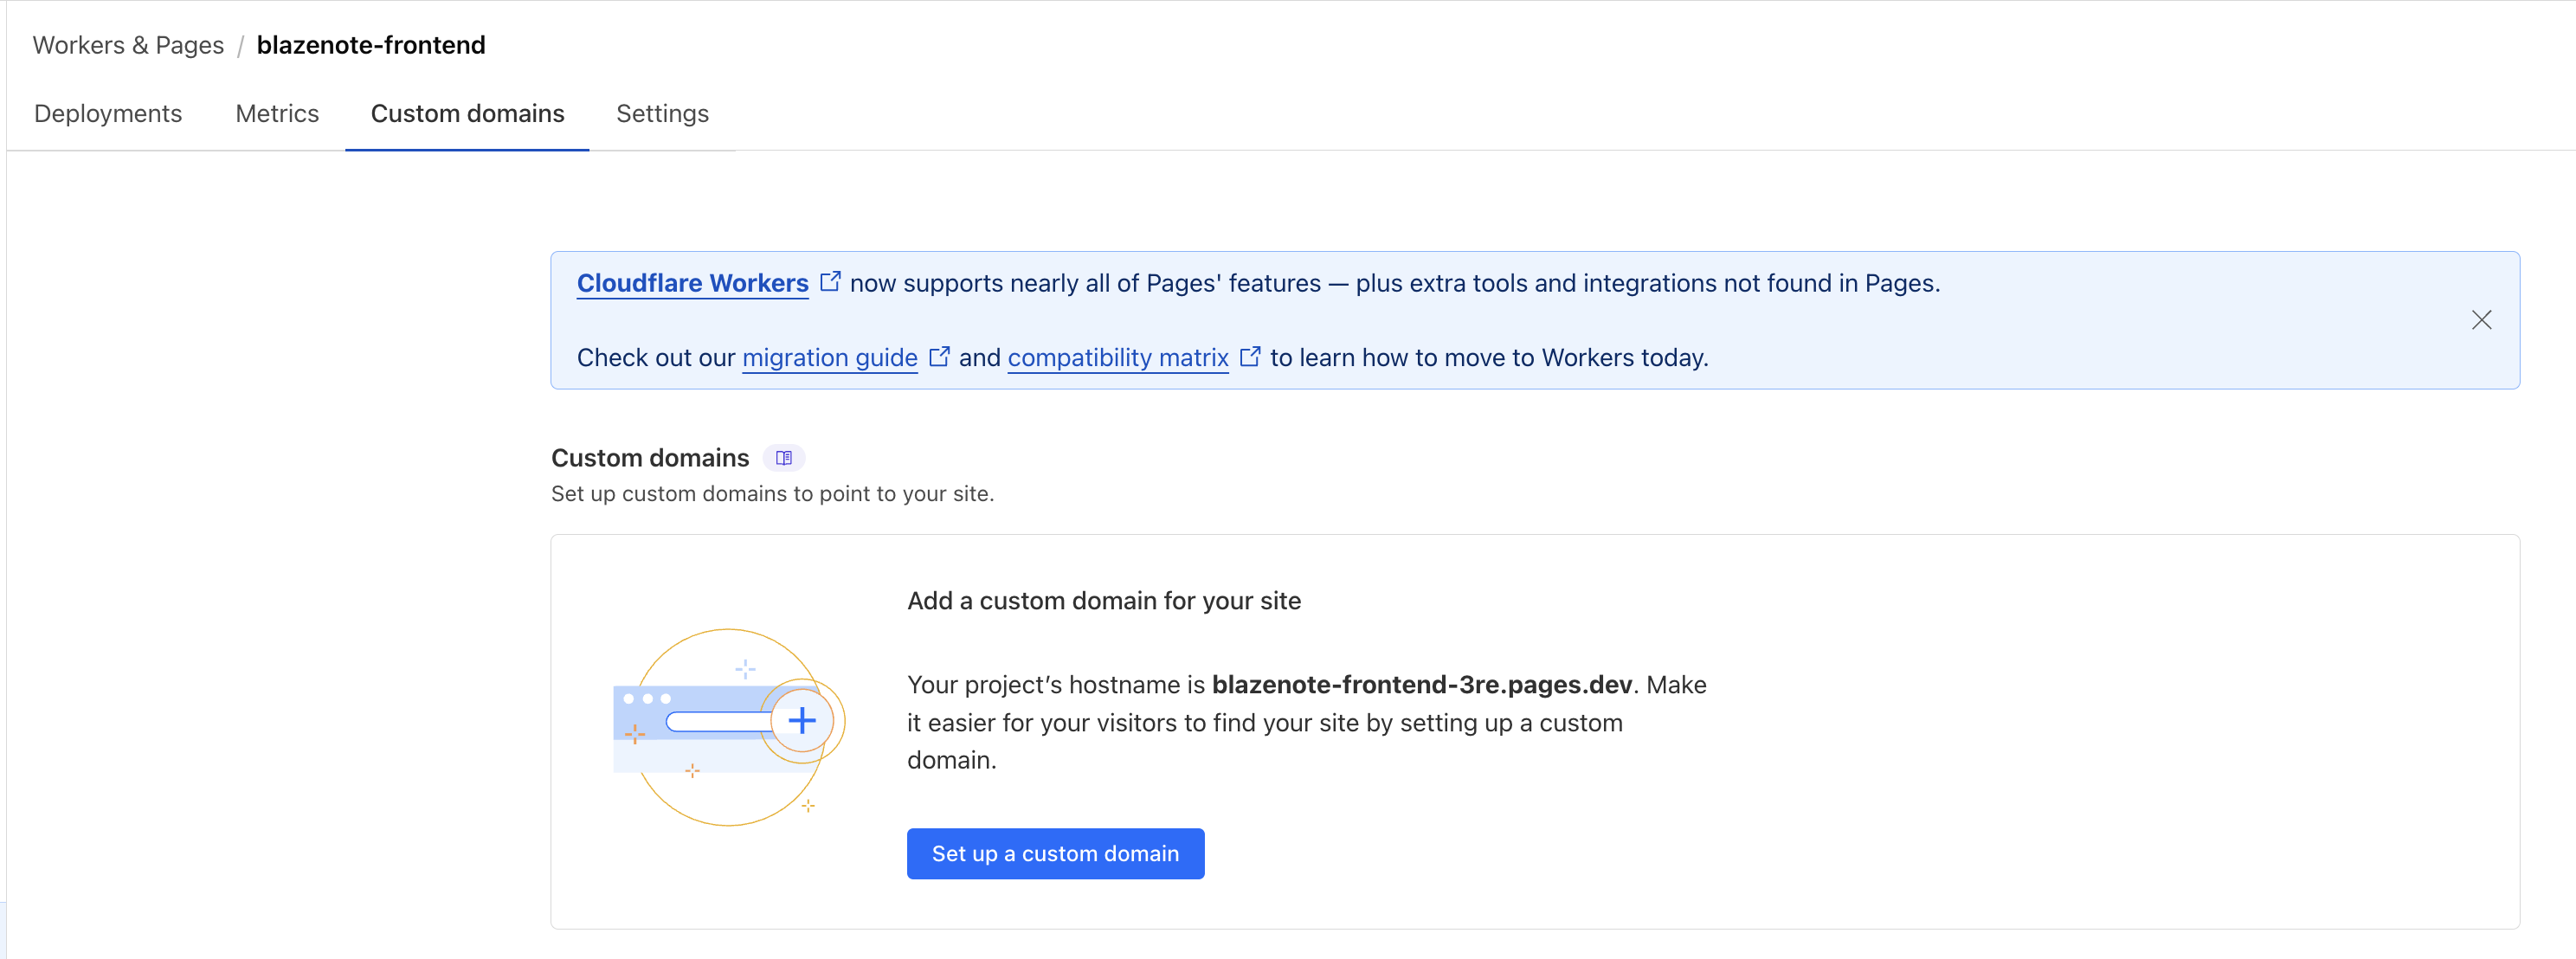
Task: Dismiss the Cloudflare Workers info banner
Action: tap(2481, 320)
